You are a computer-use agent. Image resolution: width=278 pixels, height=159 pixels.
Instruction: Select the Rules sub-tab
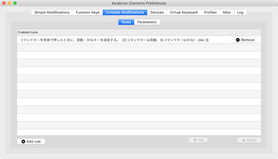126,22
